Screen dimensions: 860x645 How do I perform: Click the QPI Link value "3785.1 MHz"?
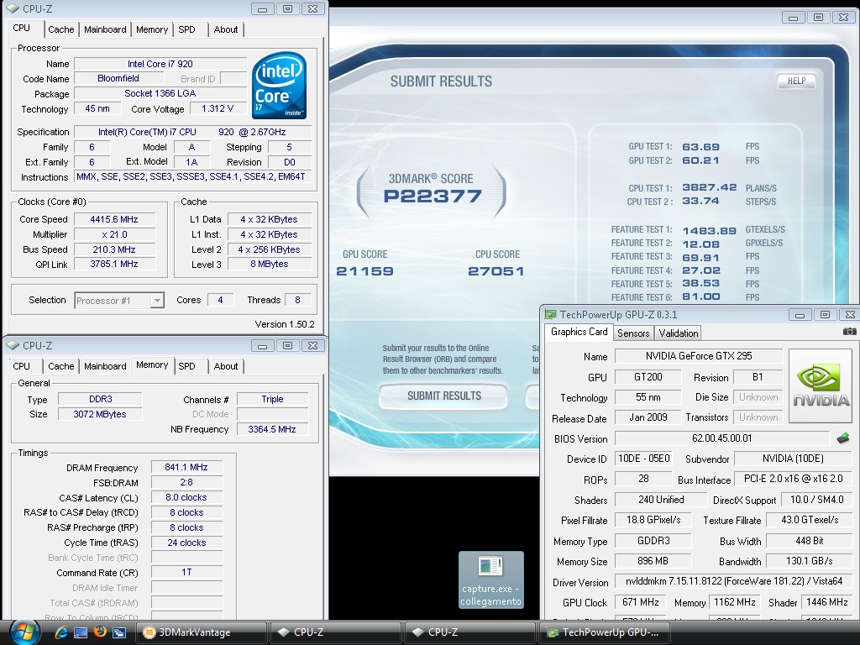coord(114,264)
